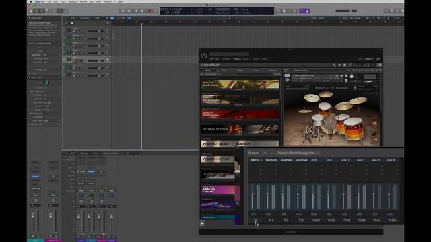Open the mixer Options dropdown

pos(84,153)
